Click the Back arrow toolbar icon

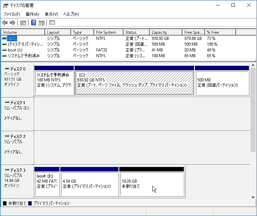[x=5, y=23]
